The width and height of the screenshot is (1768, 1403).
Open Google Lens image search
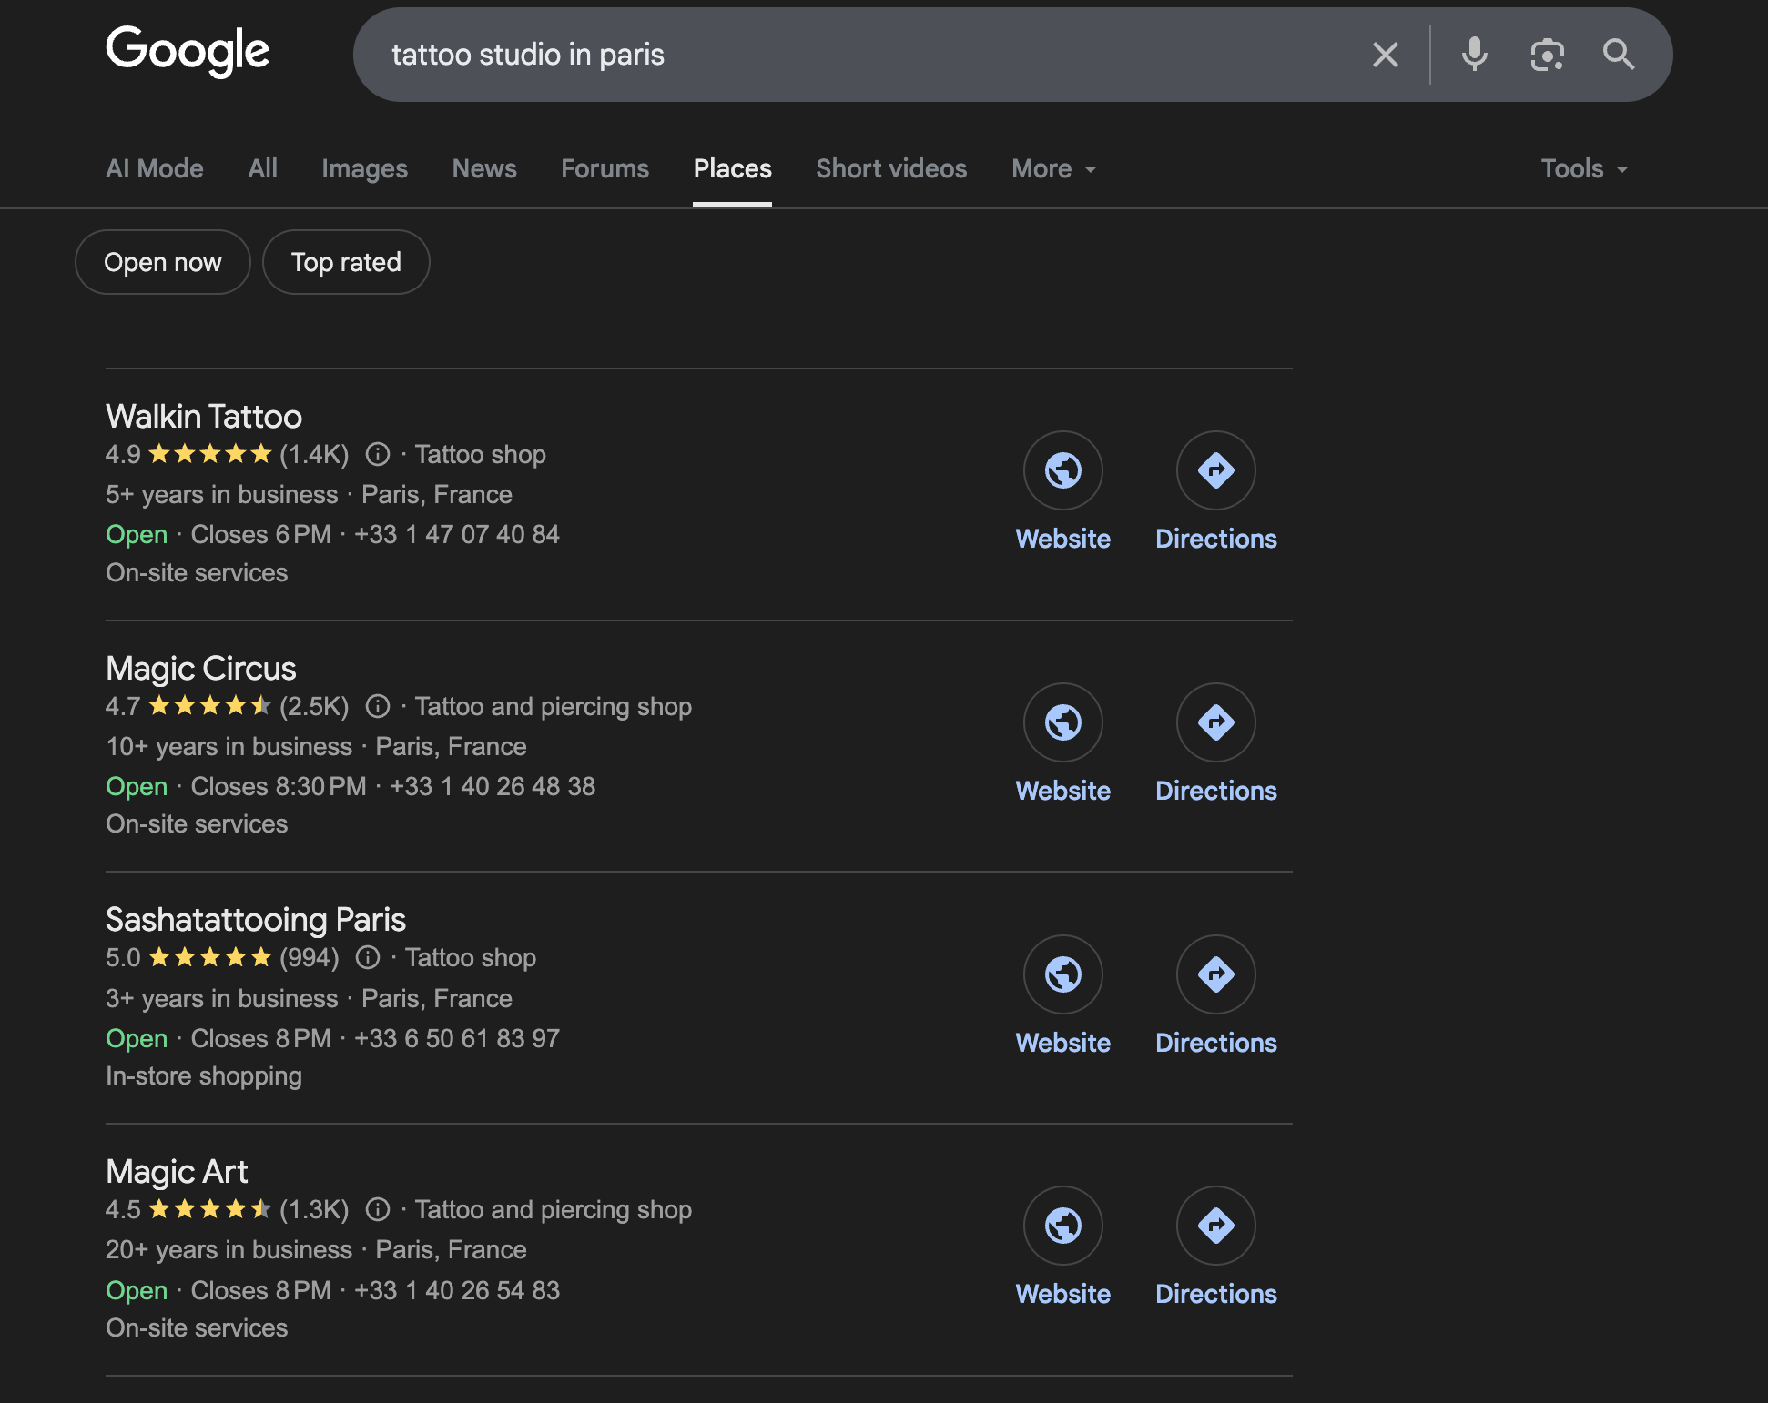(1547, 55)
